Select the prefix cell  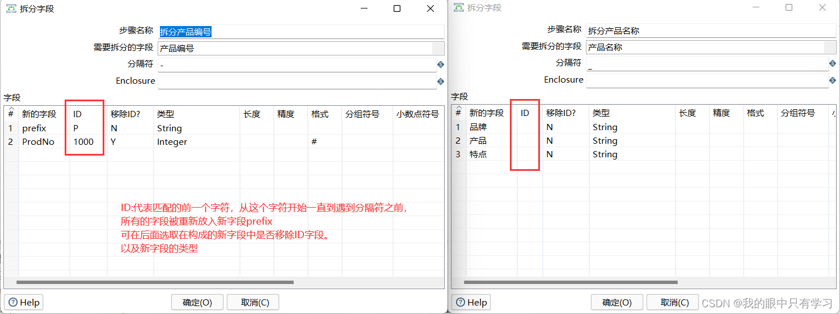click(x=44, y=128)
